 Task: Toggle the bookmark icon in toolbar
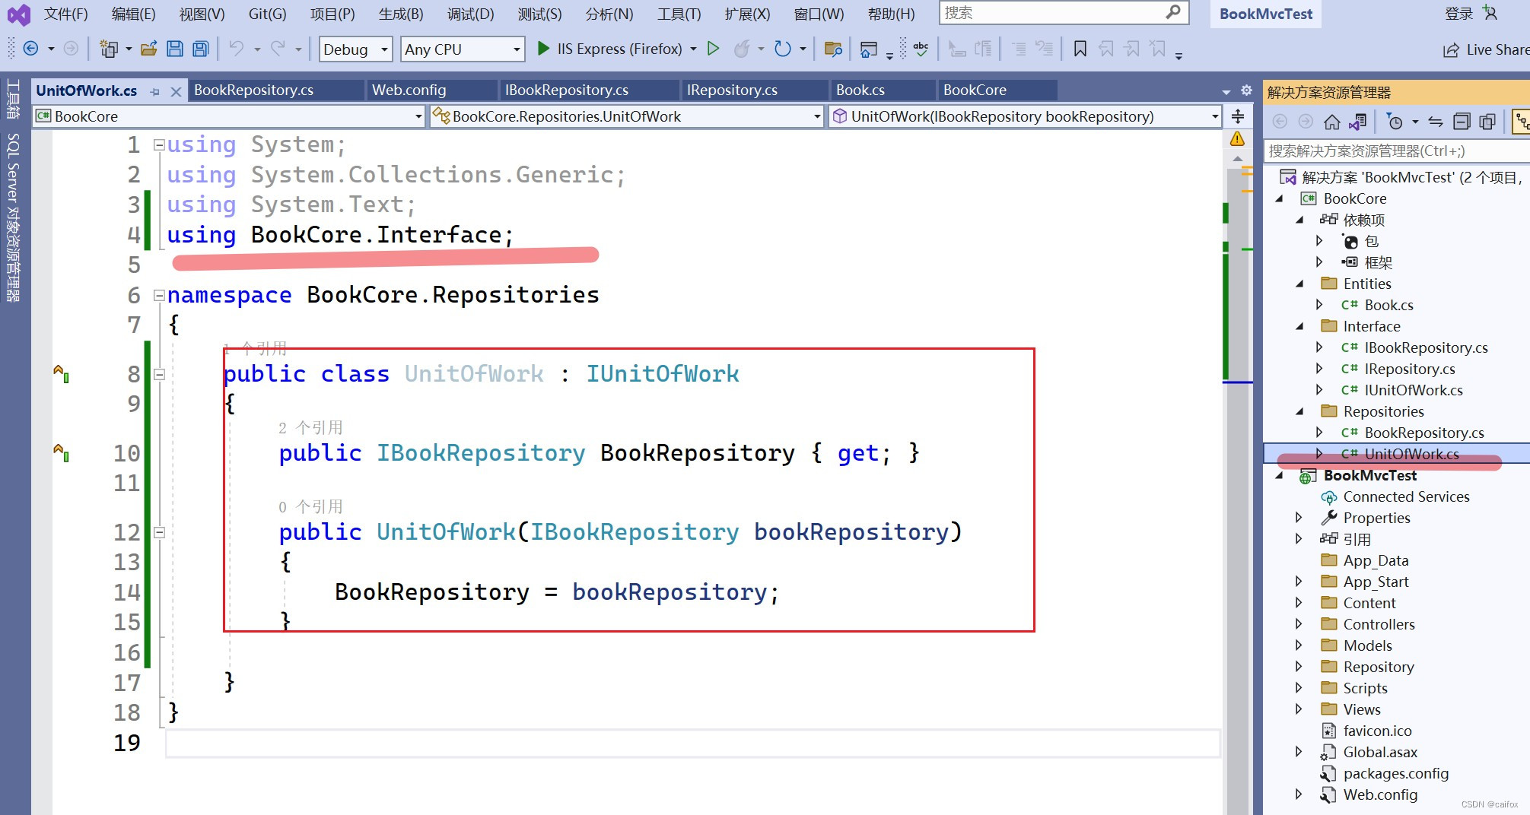pos(1080,49)
